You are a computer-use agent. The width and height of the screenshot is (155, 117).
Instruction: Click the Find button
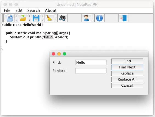tap(127, 61)
